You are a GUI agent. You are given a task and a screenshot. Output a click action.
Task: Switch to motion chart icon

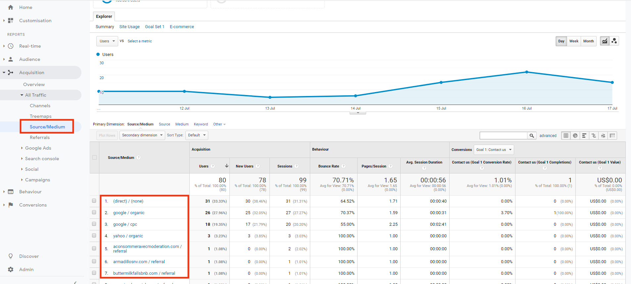(614, 41)
